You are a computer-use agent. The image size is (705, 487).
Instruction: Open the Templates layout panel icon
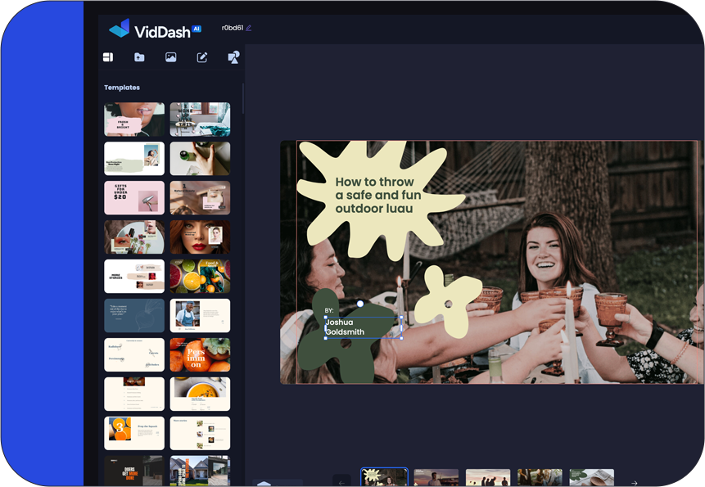(x=107, y=57)
